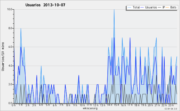Click the "10.0" y-axis value
This screenshot has height=111, width=180.
pyautogui.click(x=10, y=9)
